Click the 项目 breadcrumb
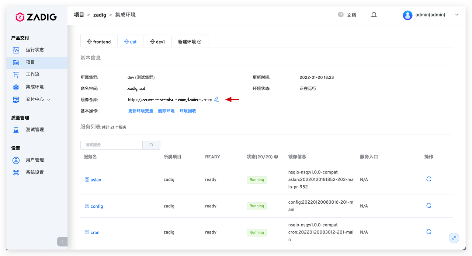 [79, 15]
